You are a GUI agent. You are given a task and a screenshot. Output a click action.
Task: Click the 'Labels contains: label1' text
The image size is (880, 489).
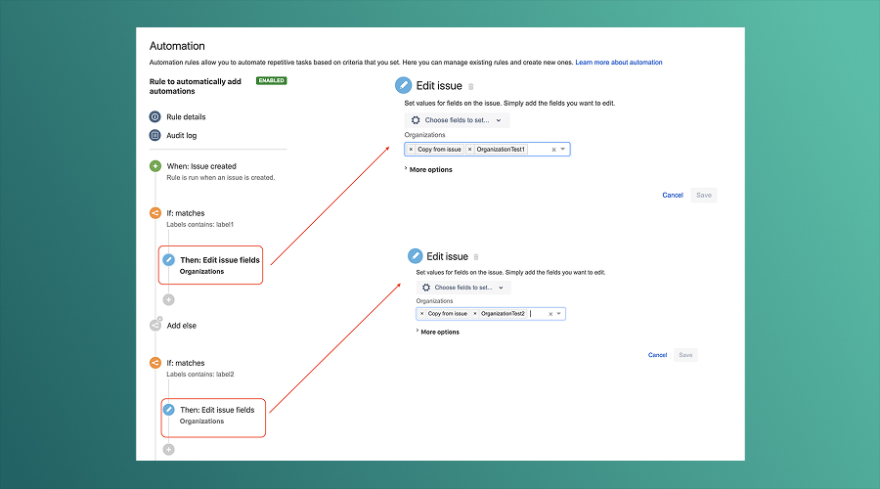pyautogui.click(x=199, y=225)
